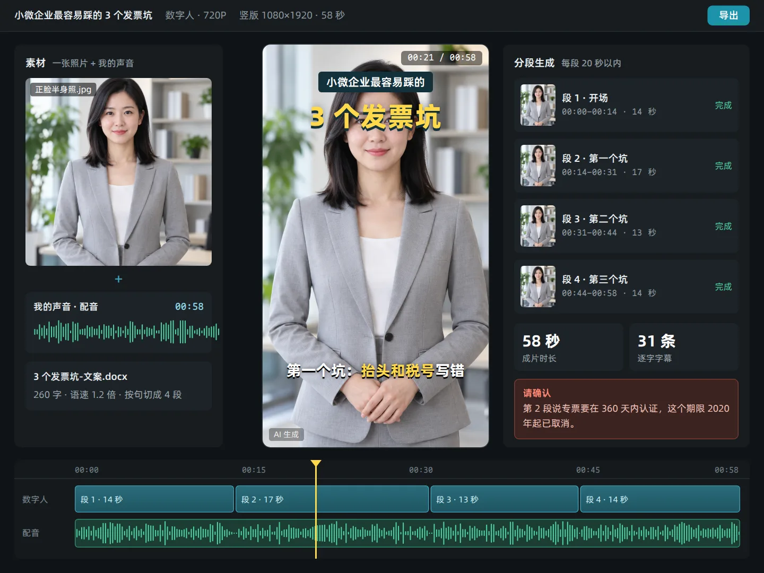Click the 00:45 timeline ruler mark

tap(588, 470)
